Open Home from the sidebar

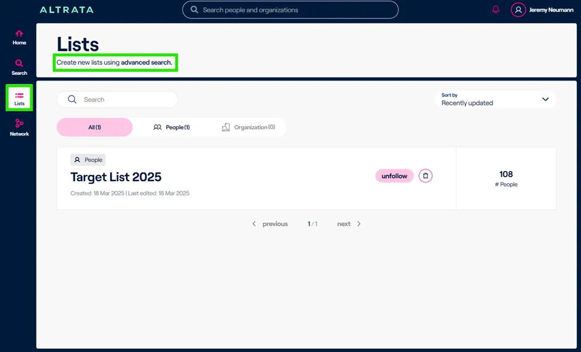coord(19,38)
